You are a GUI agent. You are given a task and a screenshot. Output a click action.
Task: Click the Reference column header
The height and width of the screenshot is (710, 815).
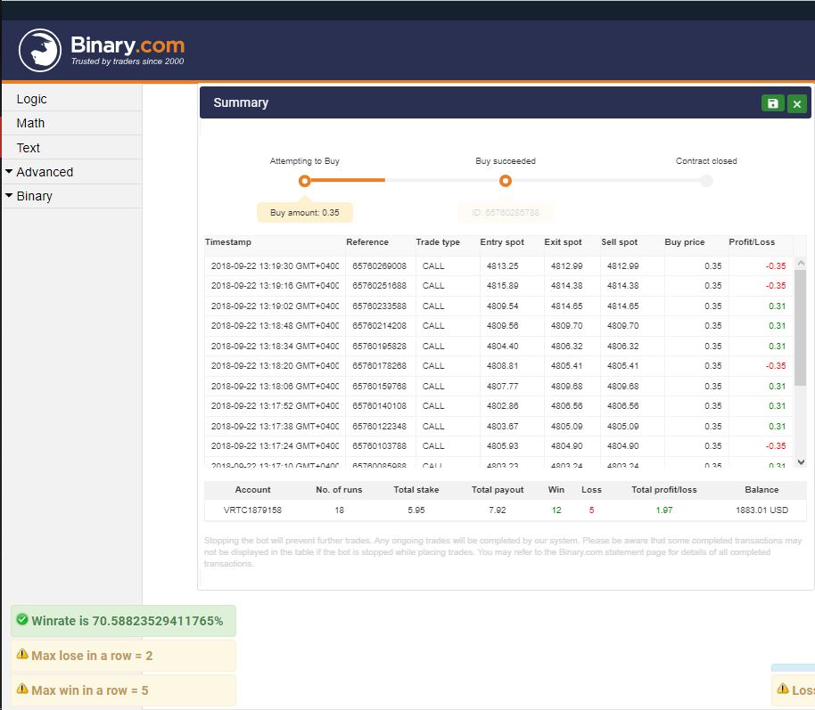tap(367, 242)
